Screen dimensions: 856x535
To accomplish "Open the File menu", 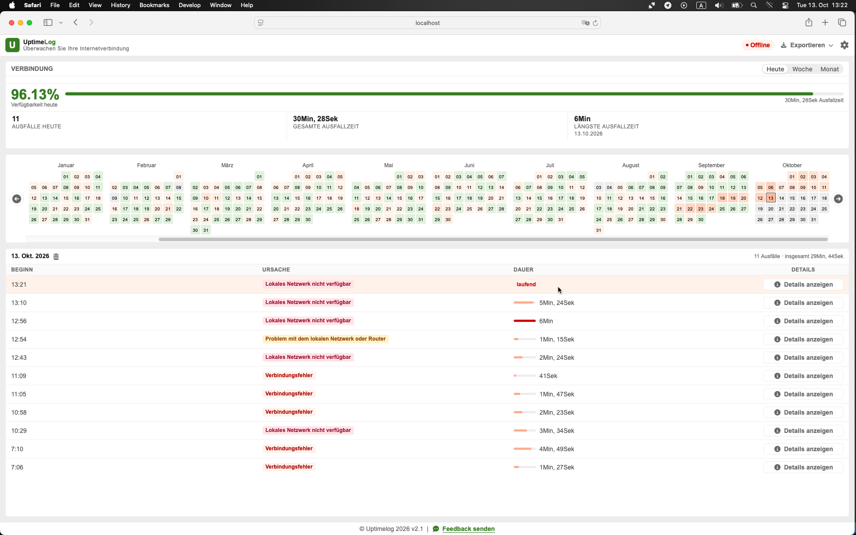I will 55,5.
